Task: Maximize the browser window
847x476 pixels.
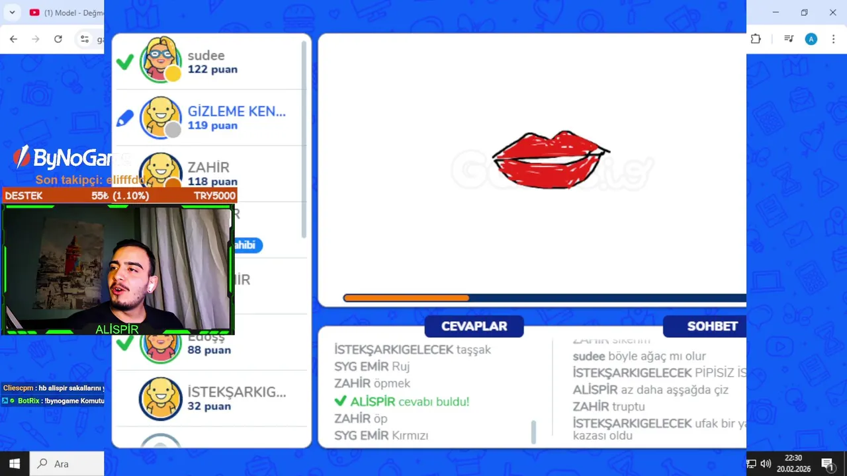Action: (804, 13)
